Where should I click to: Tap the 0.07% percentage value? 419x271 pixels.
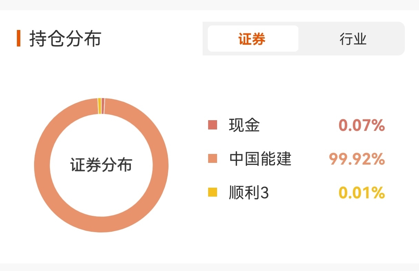point(361,125)
